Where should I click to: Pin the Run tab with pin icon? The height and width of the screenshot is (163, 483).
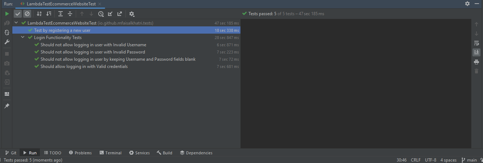click(7, 106)
